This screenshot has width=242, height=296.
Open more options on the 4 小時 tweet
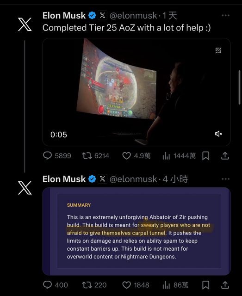pyautogui.click(x=225, y=179)
